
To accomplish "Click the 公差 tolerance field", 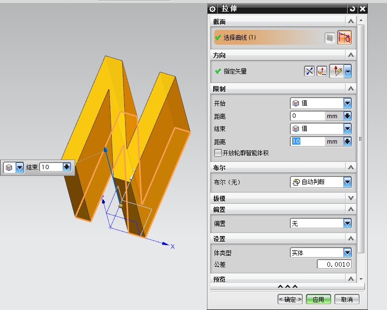I will pos(335,264).
